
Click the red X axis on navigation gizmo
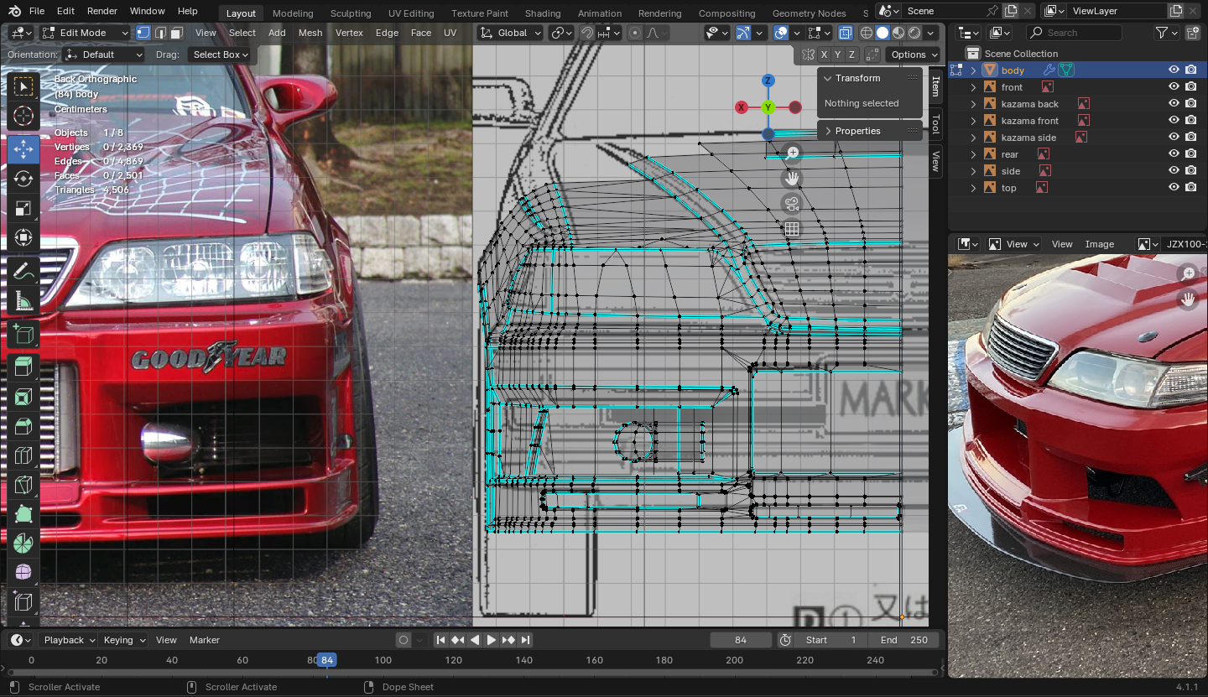pos(742,107)
